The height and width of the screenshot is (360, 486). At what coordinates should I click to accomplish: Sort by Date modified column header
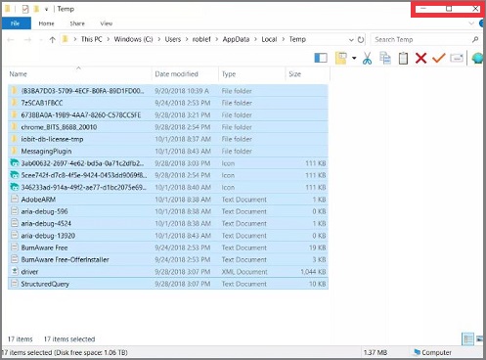pos(185,74)
